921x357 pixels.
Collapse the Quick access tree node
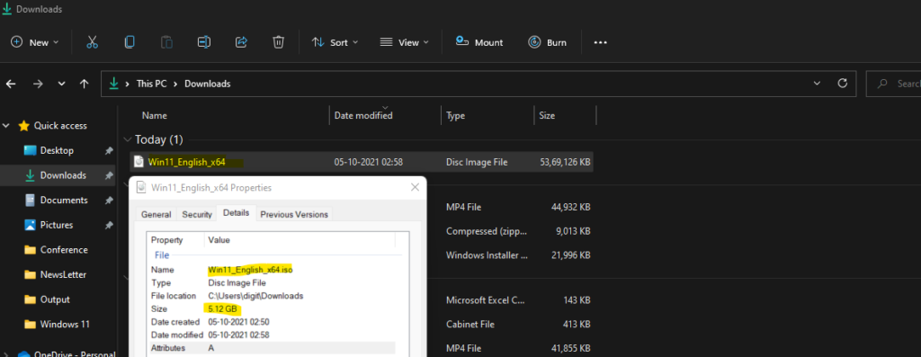pos(6,126)
